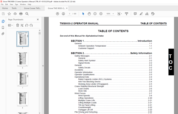Open the Window menu

click(x=23, y=4)
